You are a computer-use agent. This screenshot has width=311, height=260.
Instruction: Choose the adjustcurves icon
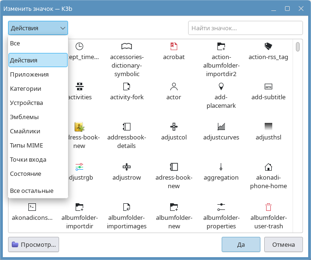221,127
